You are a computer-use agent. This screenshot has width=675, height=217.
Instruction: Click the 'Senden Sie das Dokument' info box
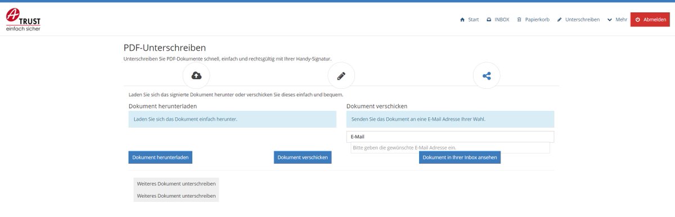click(450, 119)
